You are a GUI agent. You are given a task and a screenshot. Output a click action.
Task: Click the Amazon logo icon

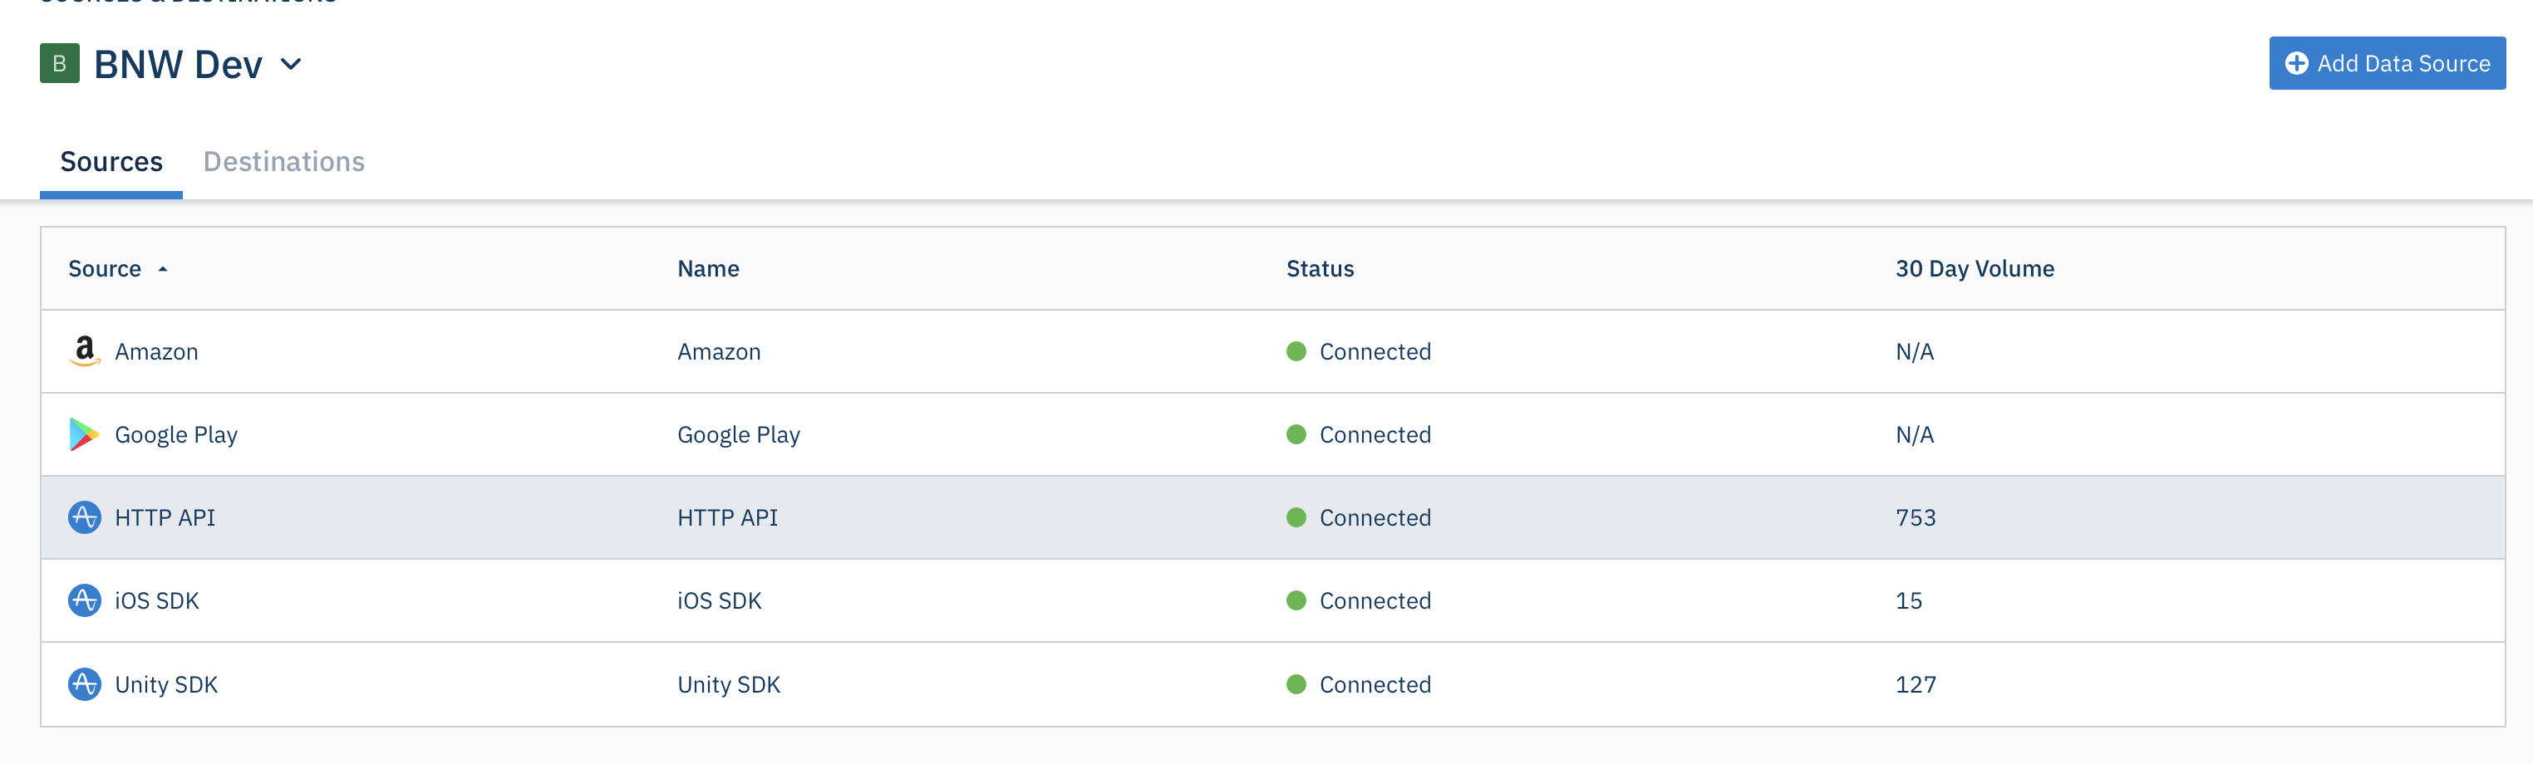[85, 350]
